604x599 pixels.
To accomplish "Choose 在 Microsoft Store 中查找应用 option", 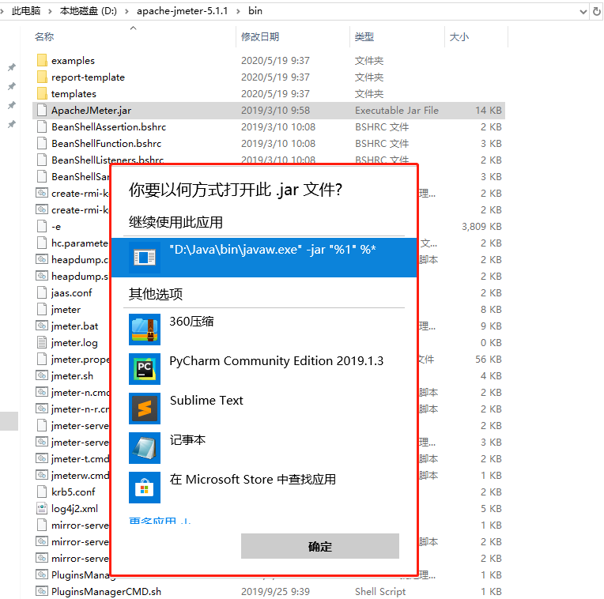I will tap(252, 479).
